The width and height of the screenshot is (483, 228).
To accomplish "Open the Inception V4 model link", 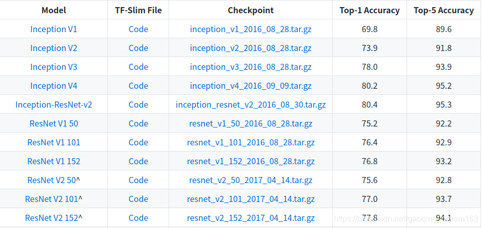I will click(x=53, y=86).
